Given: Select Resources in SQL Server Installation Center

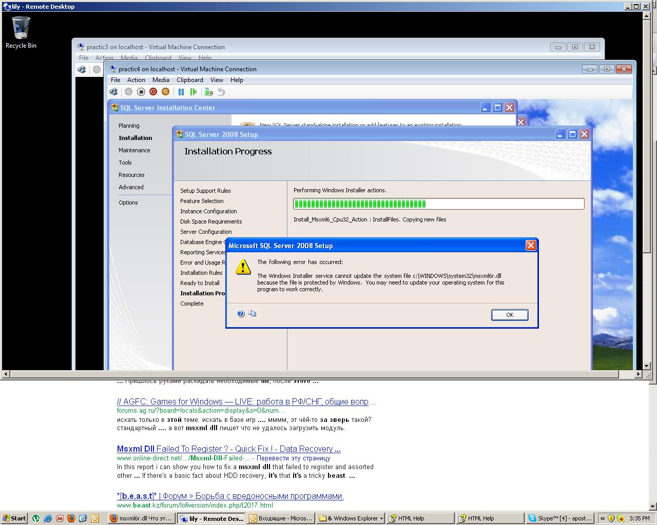Looking at the screenshot, I should (x=131, y=175).
